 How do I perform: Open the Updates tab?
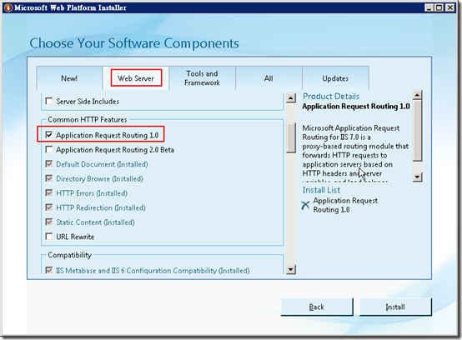[x=335, y=78]
